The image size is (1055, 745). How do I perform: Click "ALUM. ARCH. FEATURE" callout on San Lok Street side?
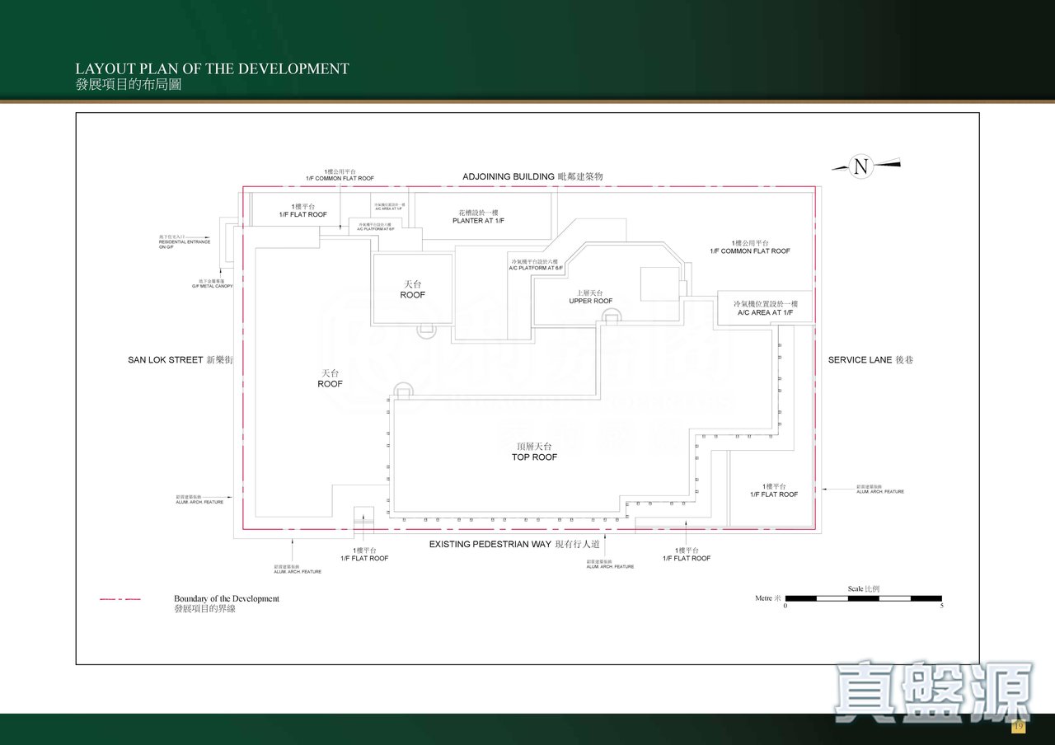coord(199,502)
